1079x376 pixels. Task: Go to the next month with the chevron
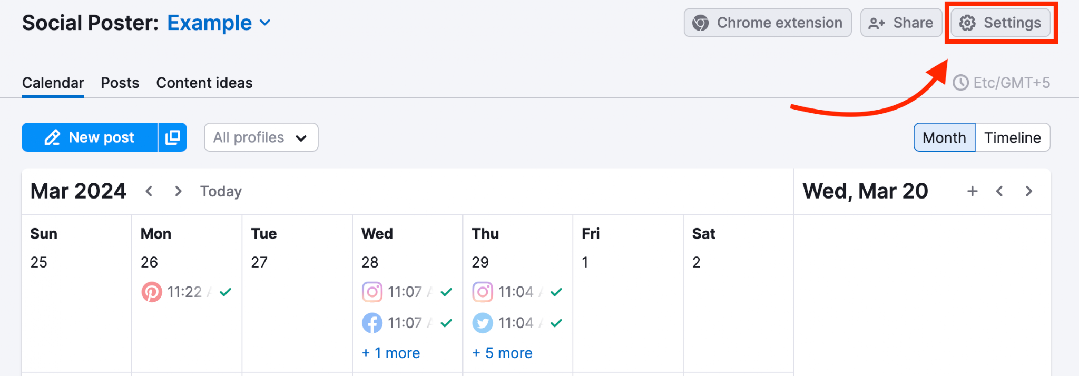(178, 191)
